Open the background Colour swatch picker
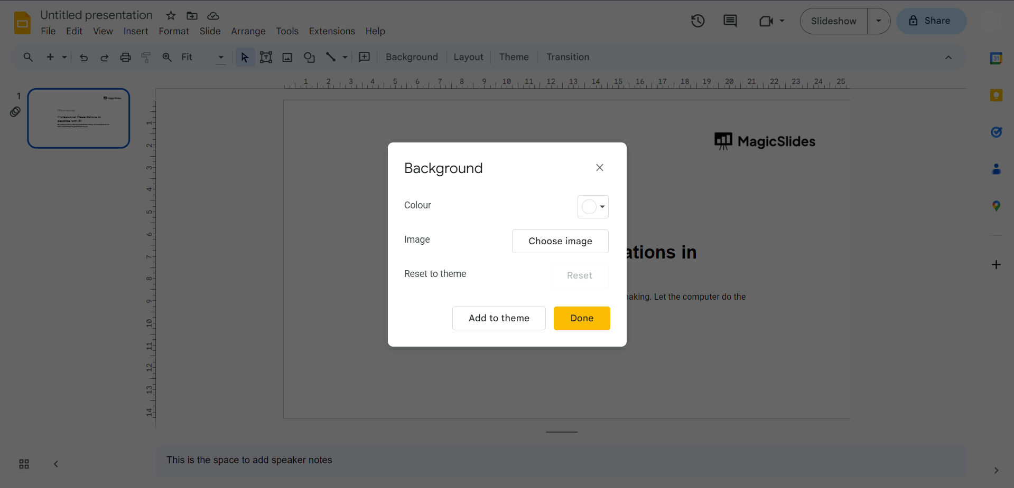 coord(593,207)
